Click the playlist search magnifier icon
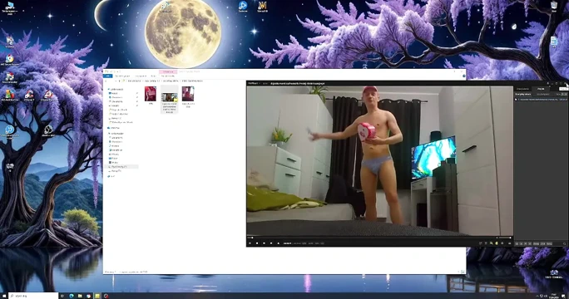Image resolution: width=569 pixels, height=299 pixels. pyautogui.click(x=564, y=244)
